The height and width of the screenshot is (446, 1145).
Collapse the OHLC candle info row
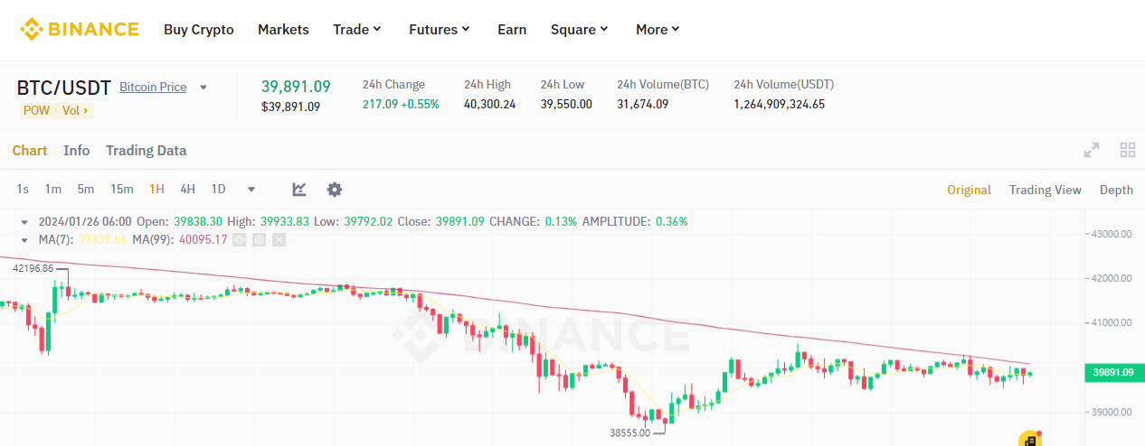[x=26, y=221]
